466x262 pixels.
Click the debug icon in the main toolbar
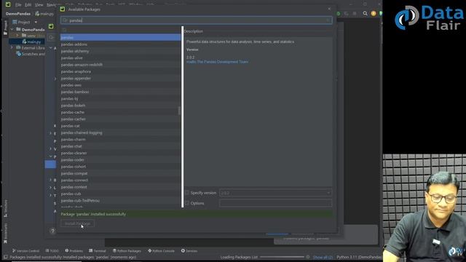[347, 13]
